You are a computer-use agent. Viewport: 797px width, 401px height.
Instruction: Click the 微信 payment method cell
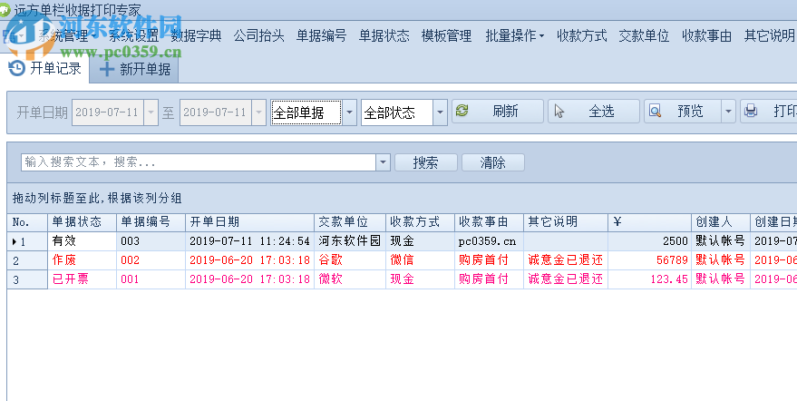(x=421, y=260)
